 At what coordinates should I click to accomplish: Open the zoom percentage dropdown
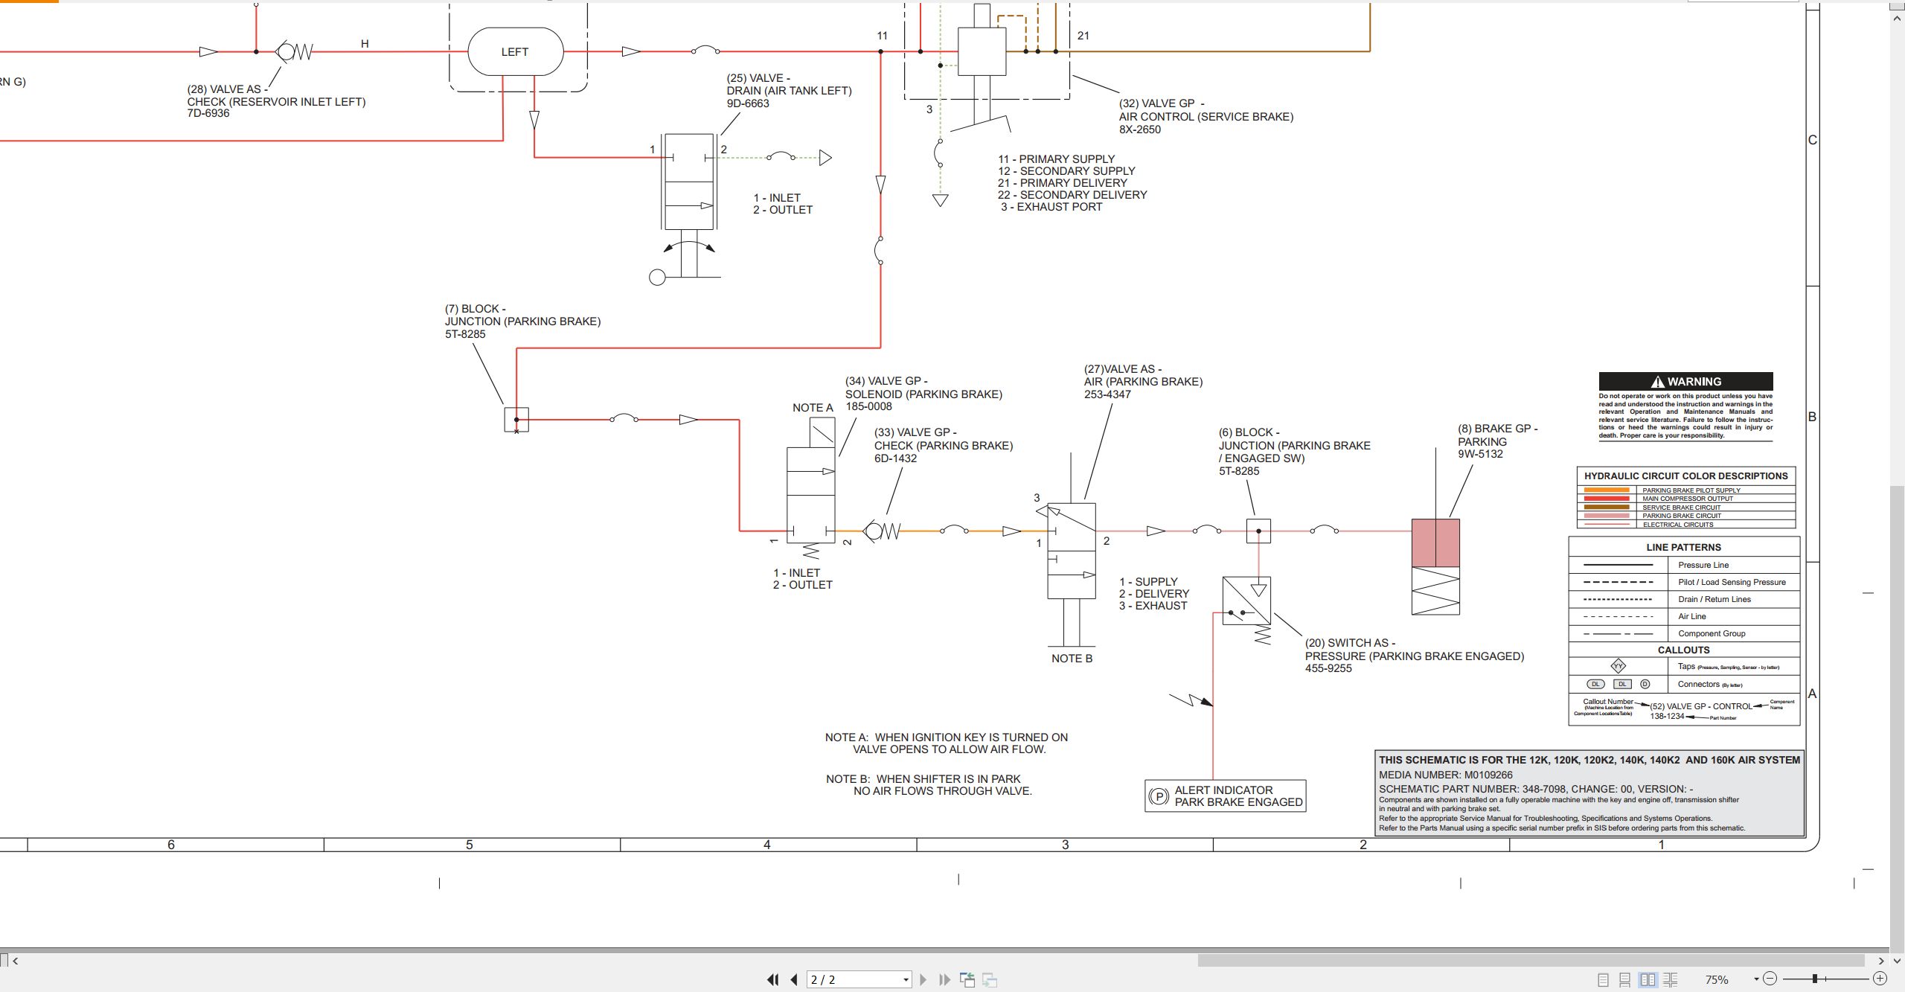1755,979
